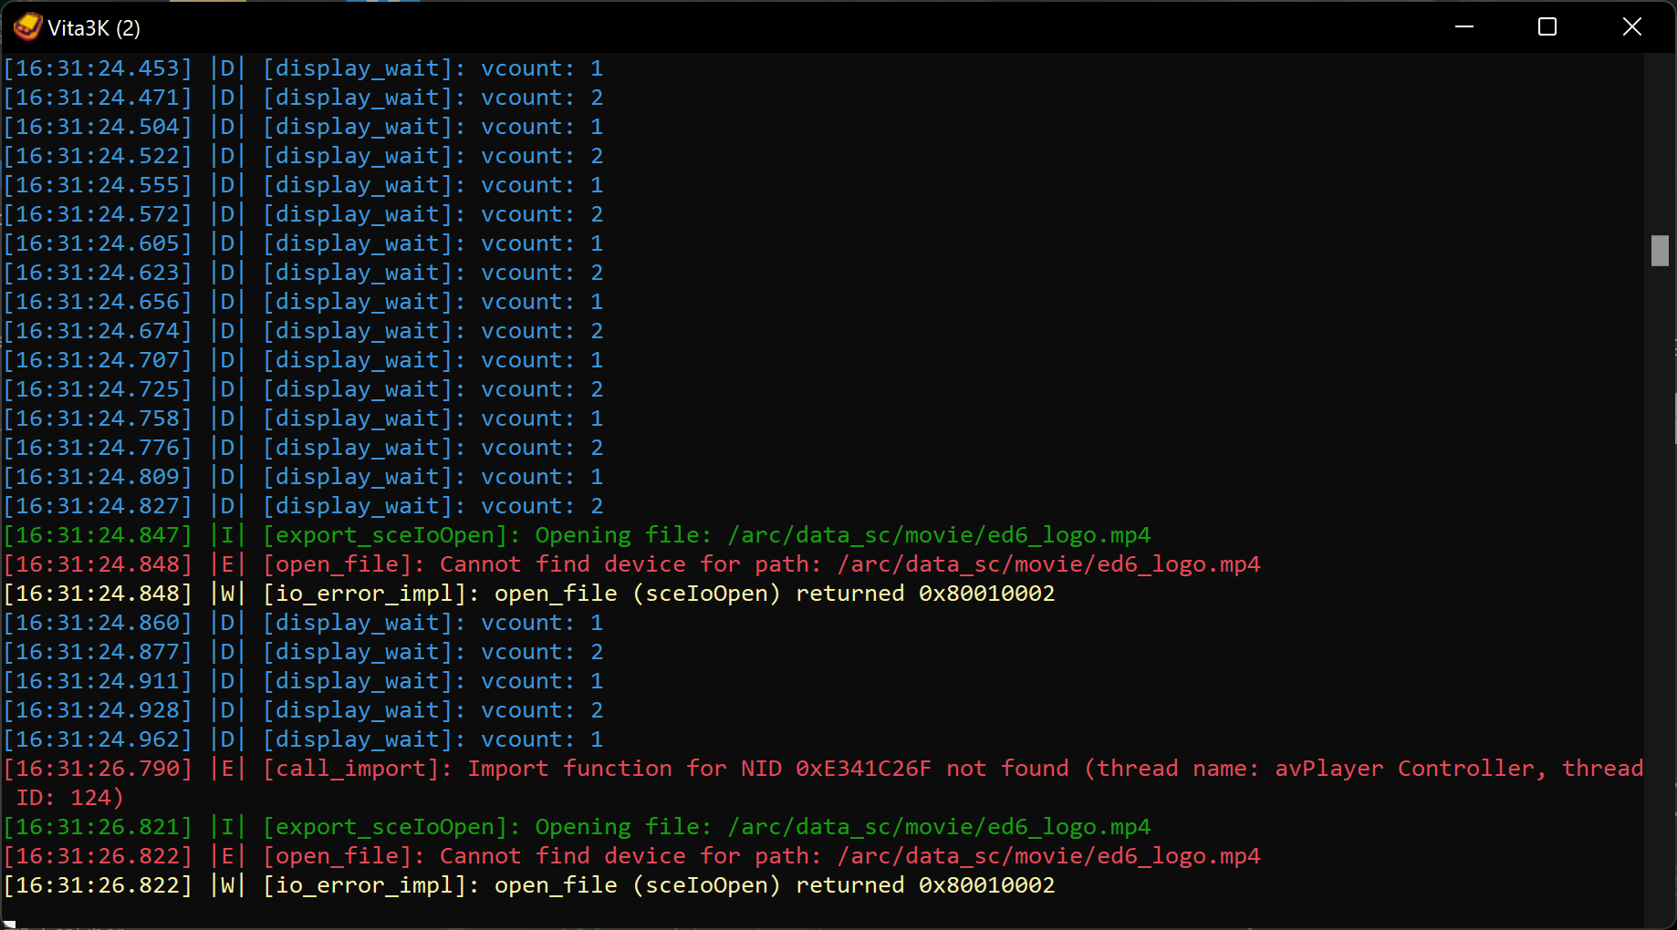Select log line timestamped 16:31:24.623
This screenshot has width=1677, height=930.
[x=304, y=273]
